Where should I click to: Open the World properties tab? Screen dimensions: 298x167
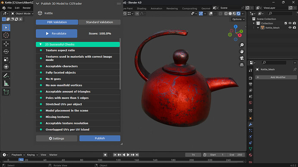coord(250,102)
